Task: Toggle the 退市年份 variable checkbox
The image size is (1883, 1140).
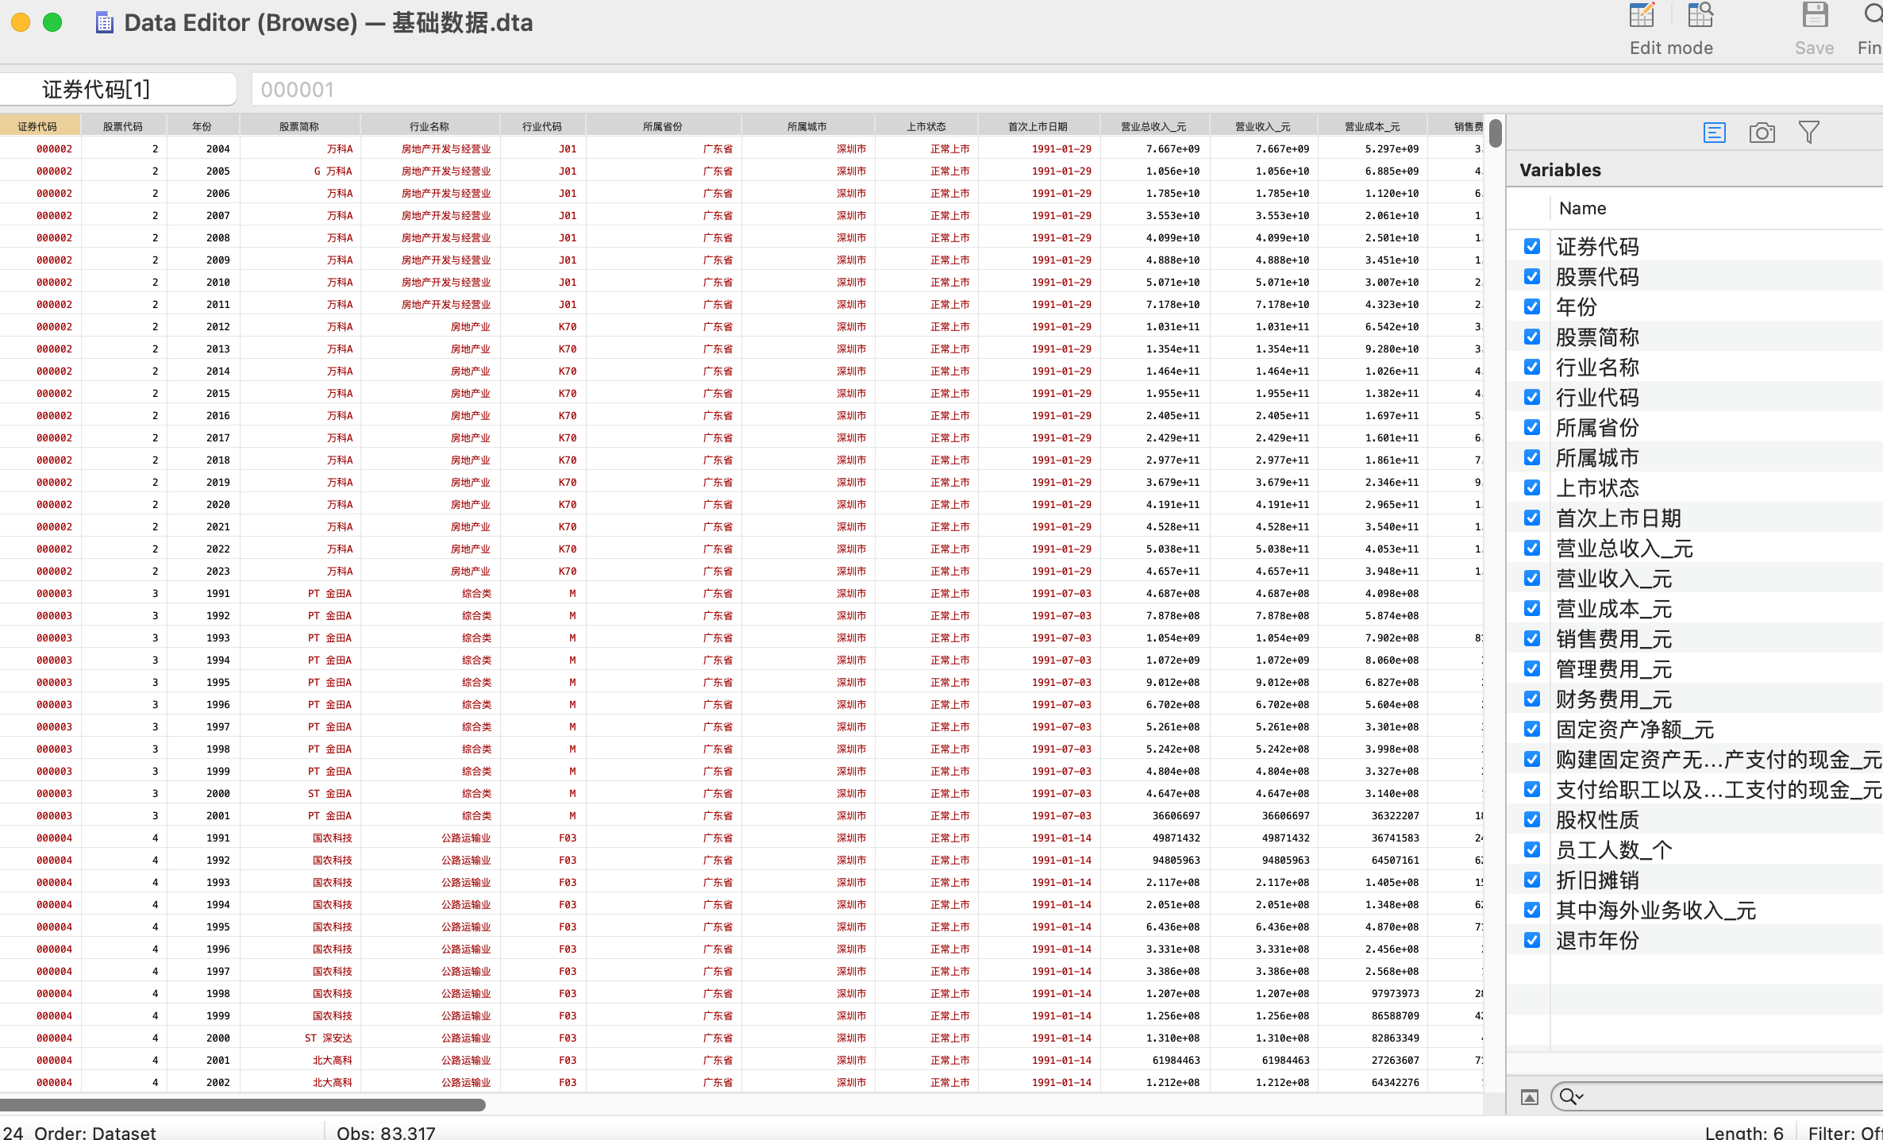Action: coord(1532,941)
